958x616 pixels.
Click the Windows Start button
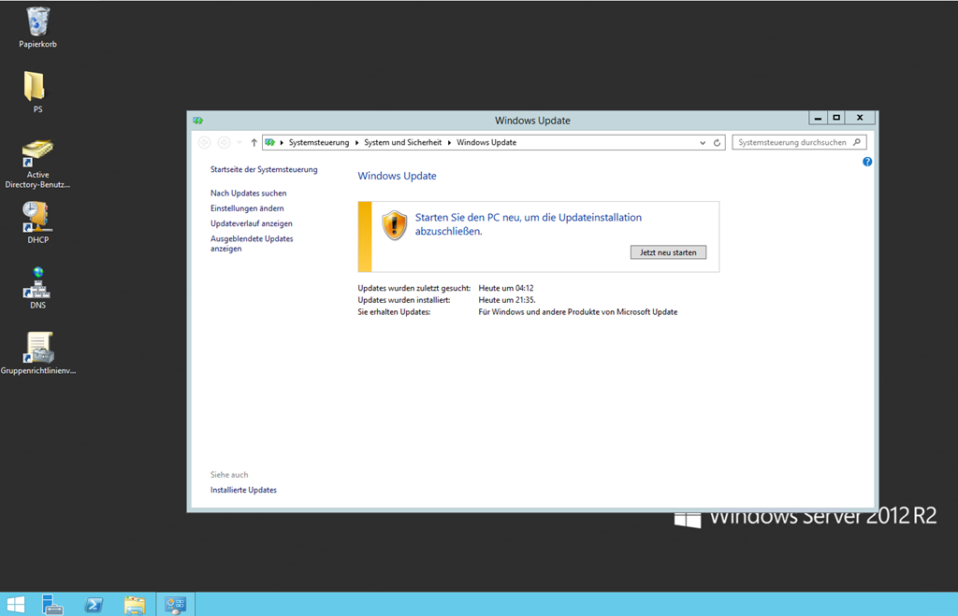click(x=16, y=605)
